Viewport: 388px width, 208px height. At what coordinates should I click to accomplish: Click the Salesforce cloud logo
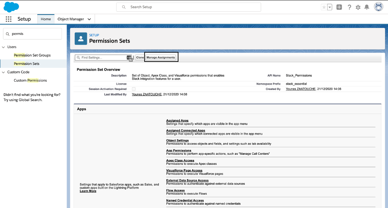pyautogui.click(x=11, y=7)
